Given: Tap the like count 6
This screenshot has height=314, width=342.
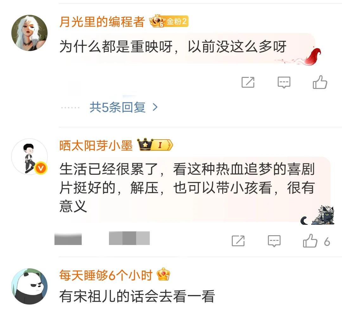Looking at the screenshot, I should (327, 242).
